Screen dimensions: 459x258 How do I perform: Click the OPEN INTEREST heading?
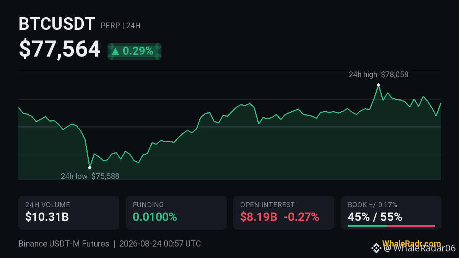coord(267,205)
